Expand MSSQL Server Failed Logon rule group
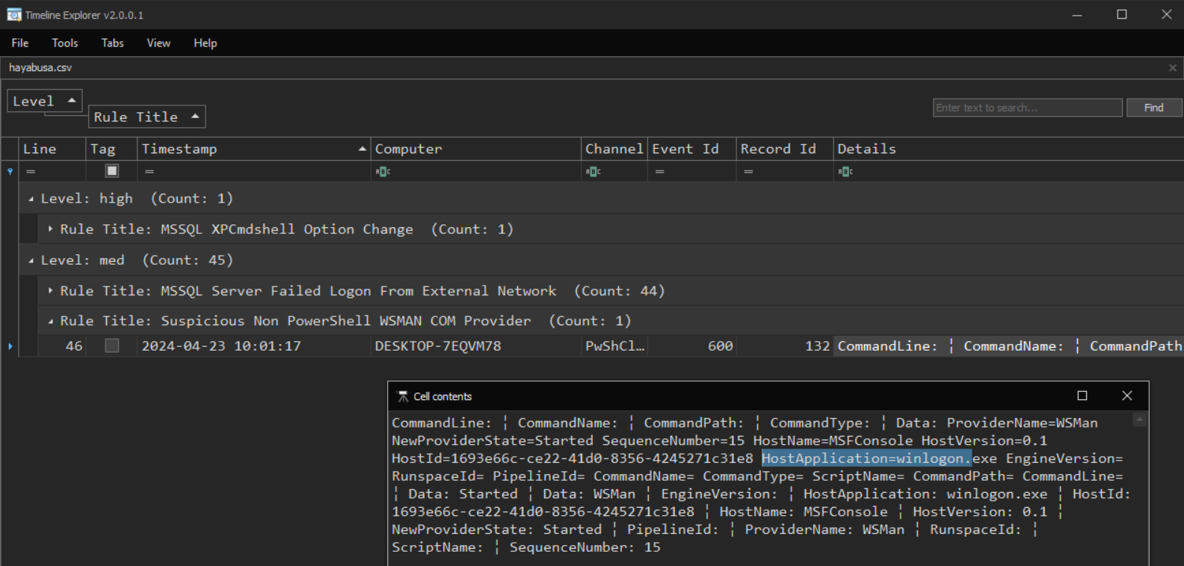The width and height of the screenshot is (1184, 566). [50, 290]
